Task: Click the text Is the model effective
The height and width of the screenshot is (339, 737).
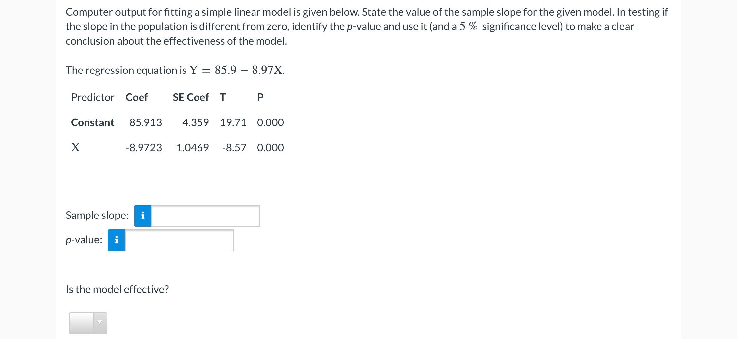Action: tap(117, 289)
